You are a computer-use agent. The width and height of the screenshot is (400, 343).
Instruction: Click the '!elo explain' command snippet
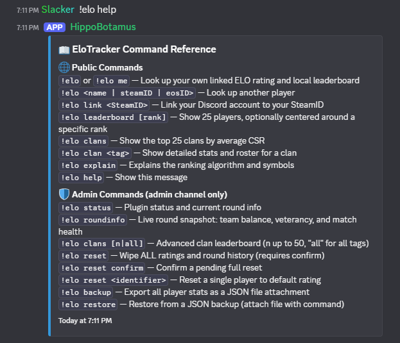(88, 165)
